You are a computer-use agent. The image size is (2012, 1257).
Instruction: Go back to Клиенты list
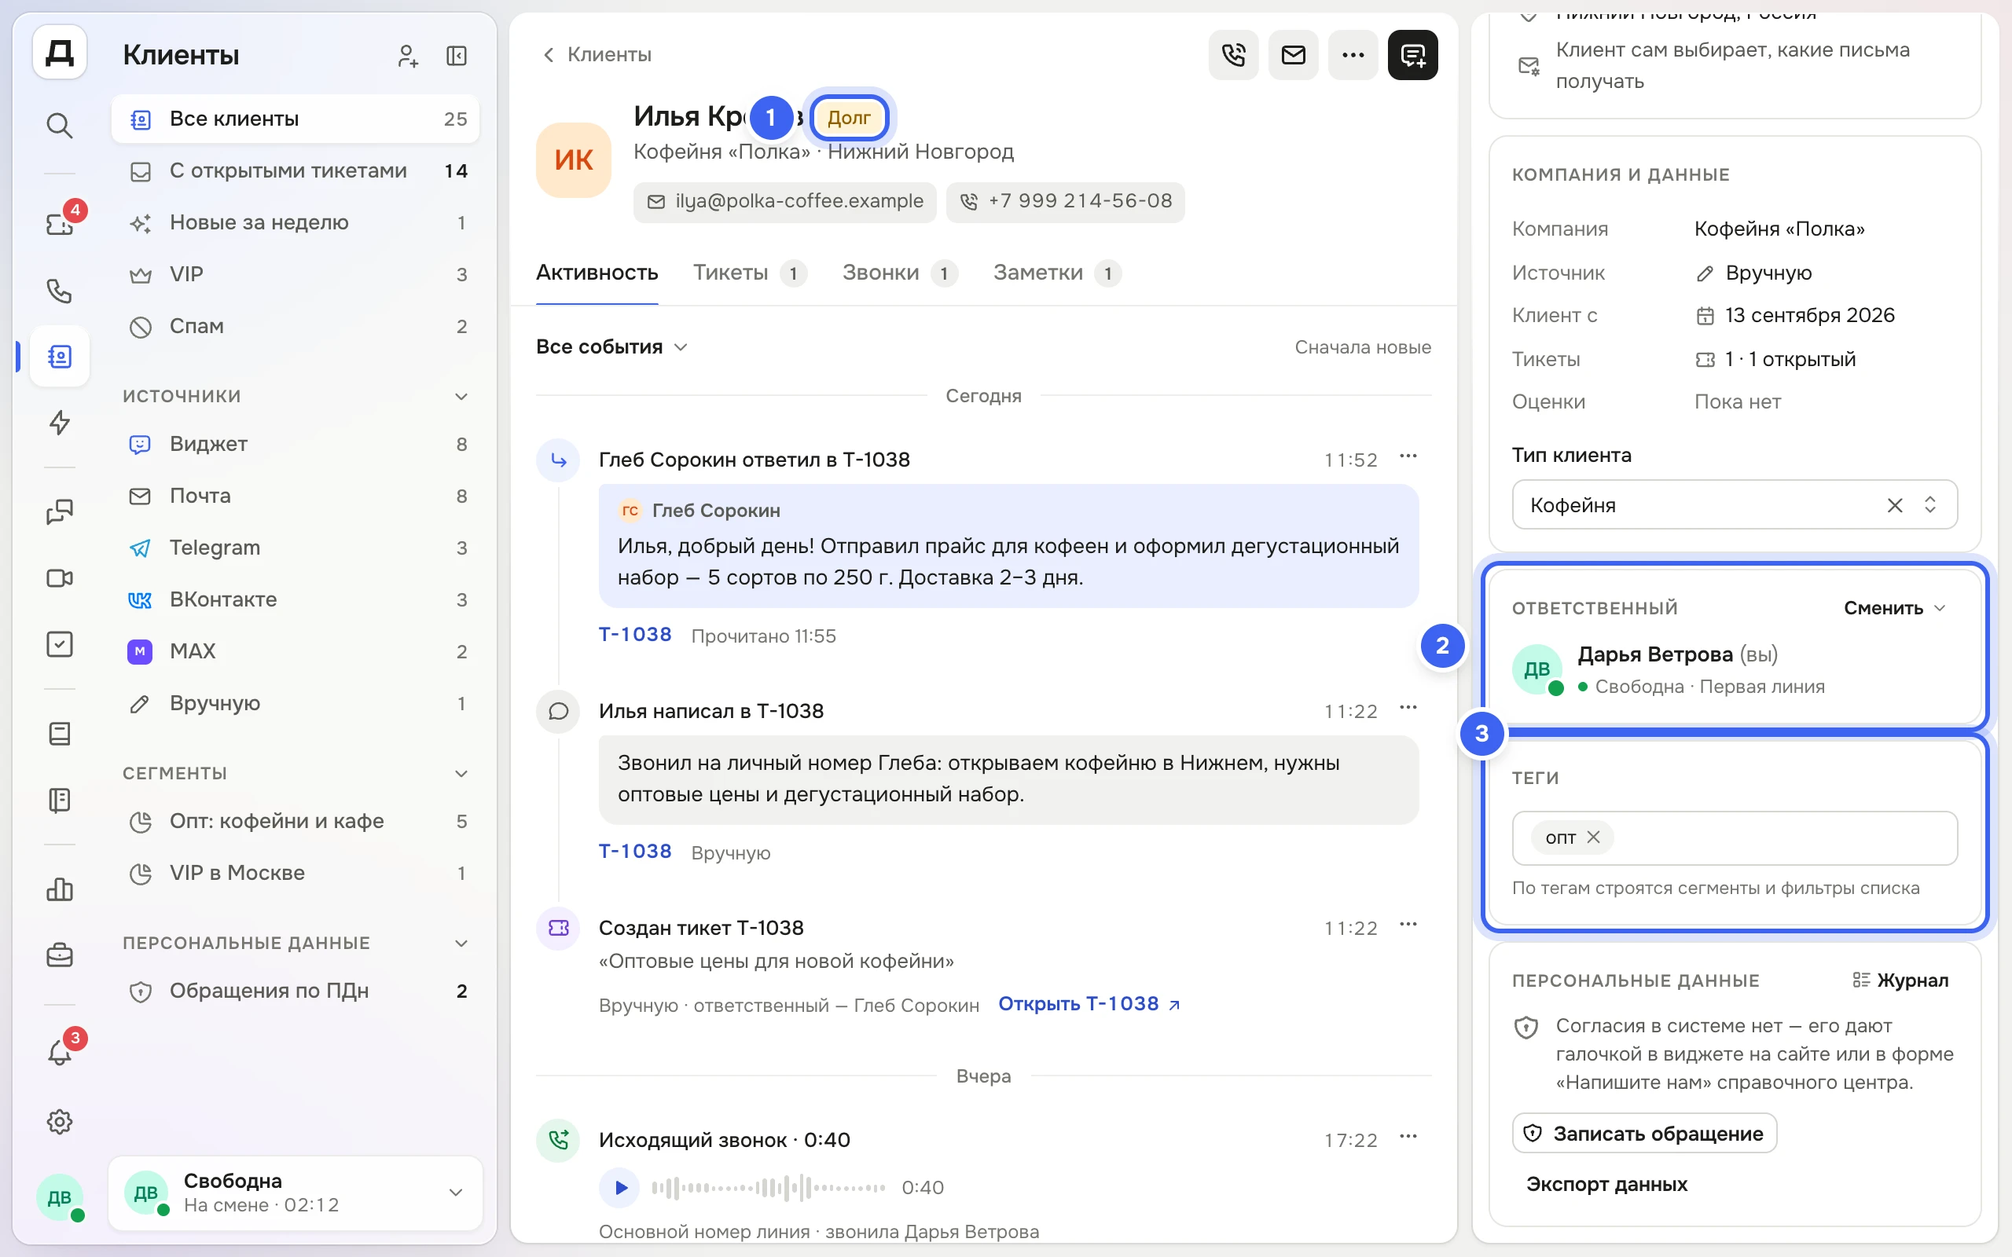click(596, 55)
